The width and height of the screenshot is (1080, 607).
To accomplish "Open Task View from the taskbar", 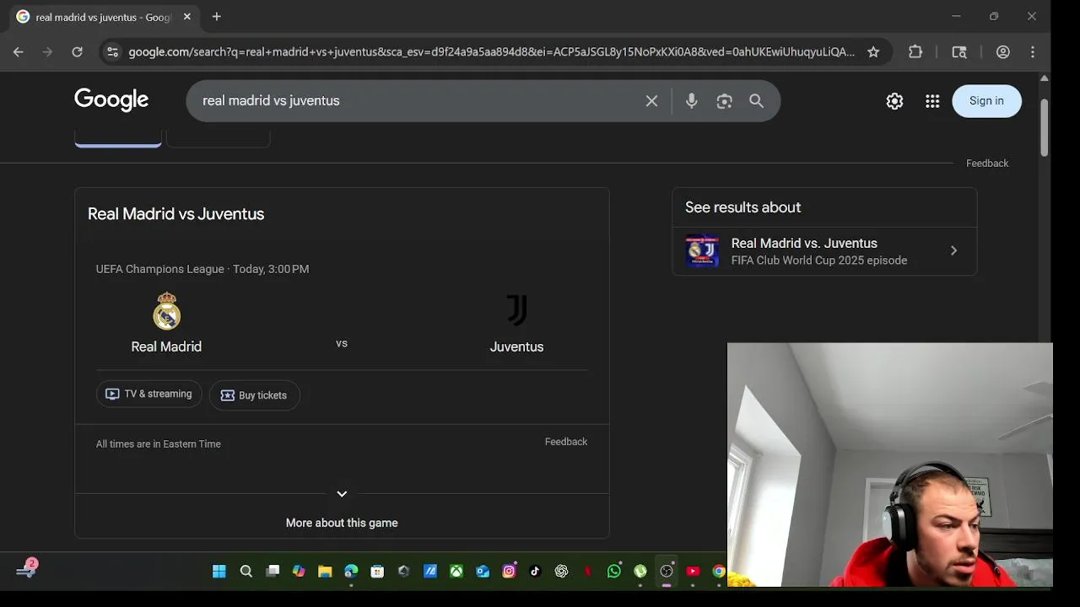I will [273, 572].
